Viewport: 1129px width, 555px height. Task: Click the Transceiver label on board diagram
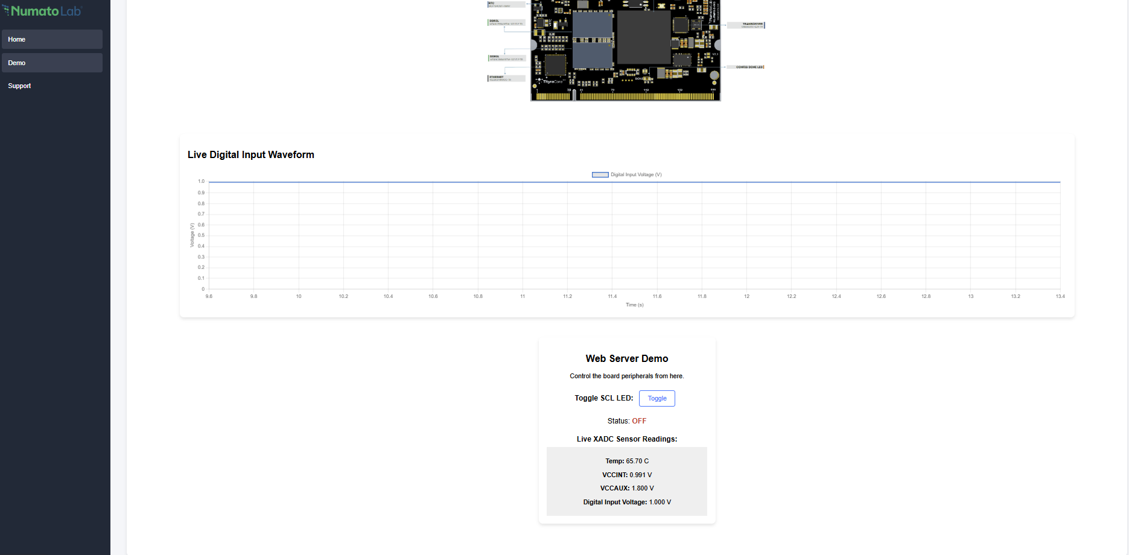pyautogui.click(x=746, y=25)
